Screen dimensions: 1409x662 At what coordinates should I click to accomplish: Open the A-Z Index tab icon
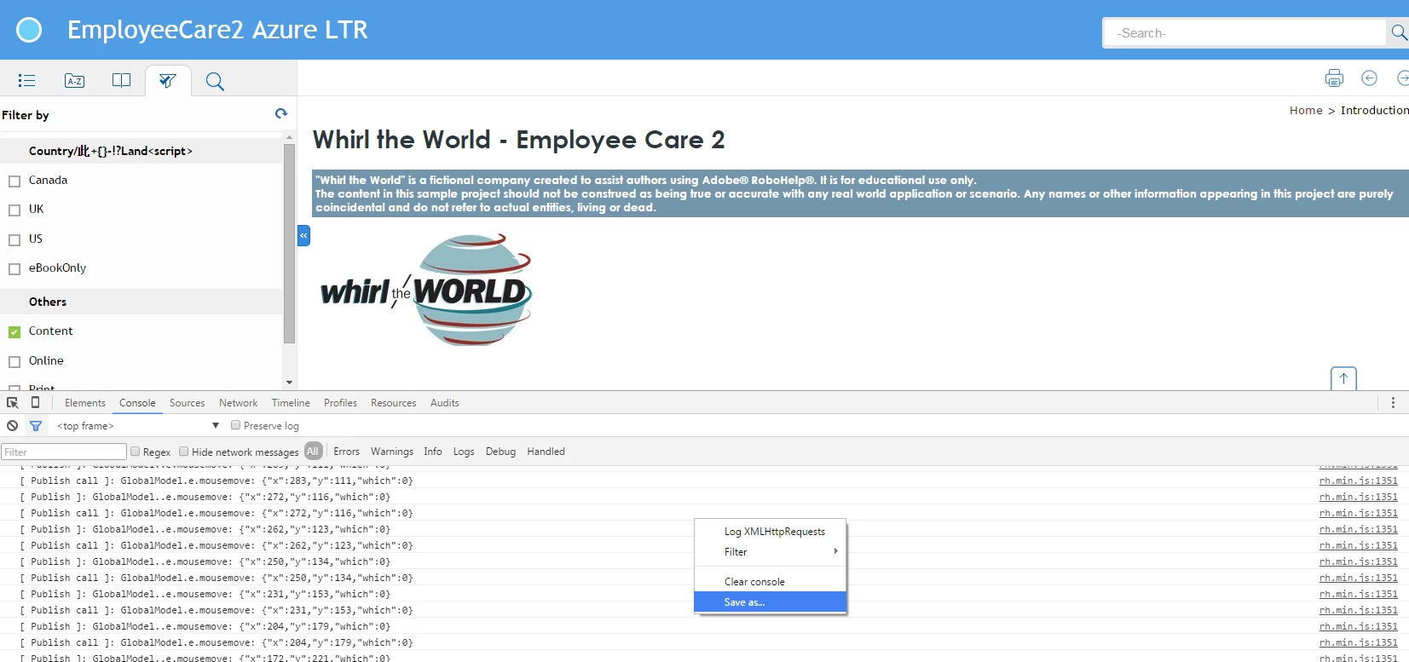tap(75, 81)
